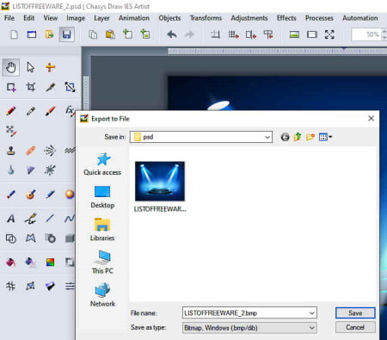Go to This PC location
Screen dimensions: 387x340
(102, 263)
